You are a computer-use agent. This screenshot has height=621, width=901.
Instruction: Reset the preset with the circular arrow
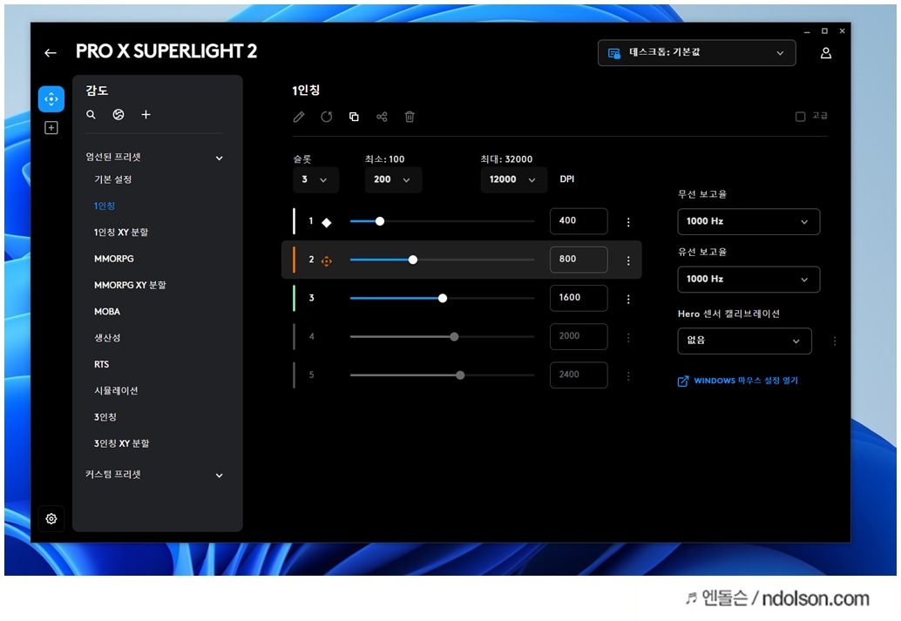point(327,118)
